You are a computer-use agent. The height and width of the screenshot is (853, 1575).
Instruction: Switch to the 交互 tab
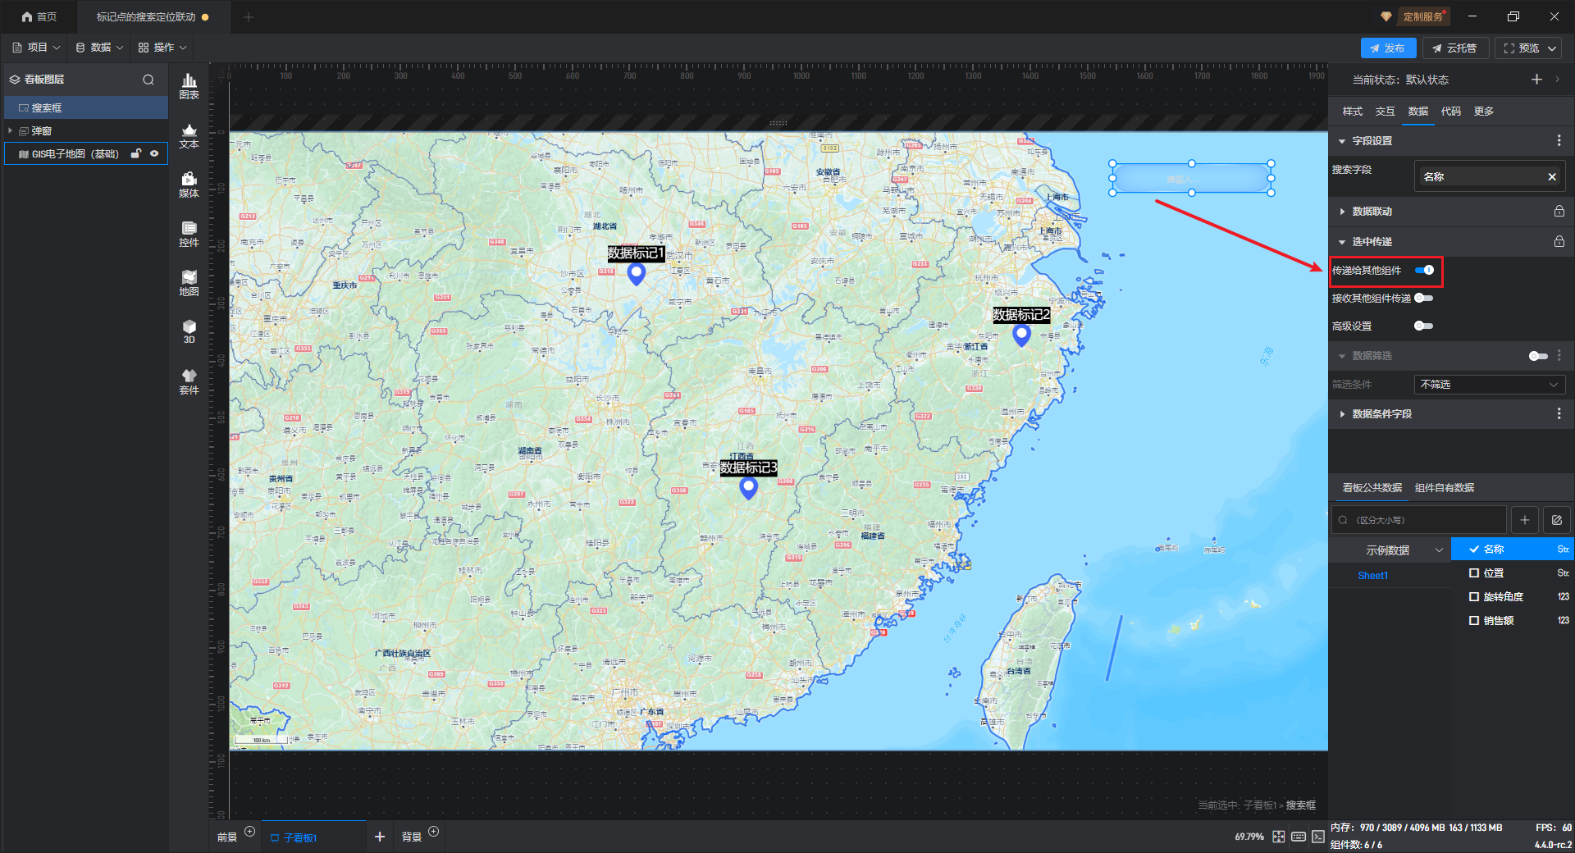pyautogui.click(x=1385, y=112)
